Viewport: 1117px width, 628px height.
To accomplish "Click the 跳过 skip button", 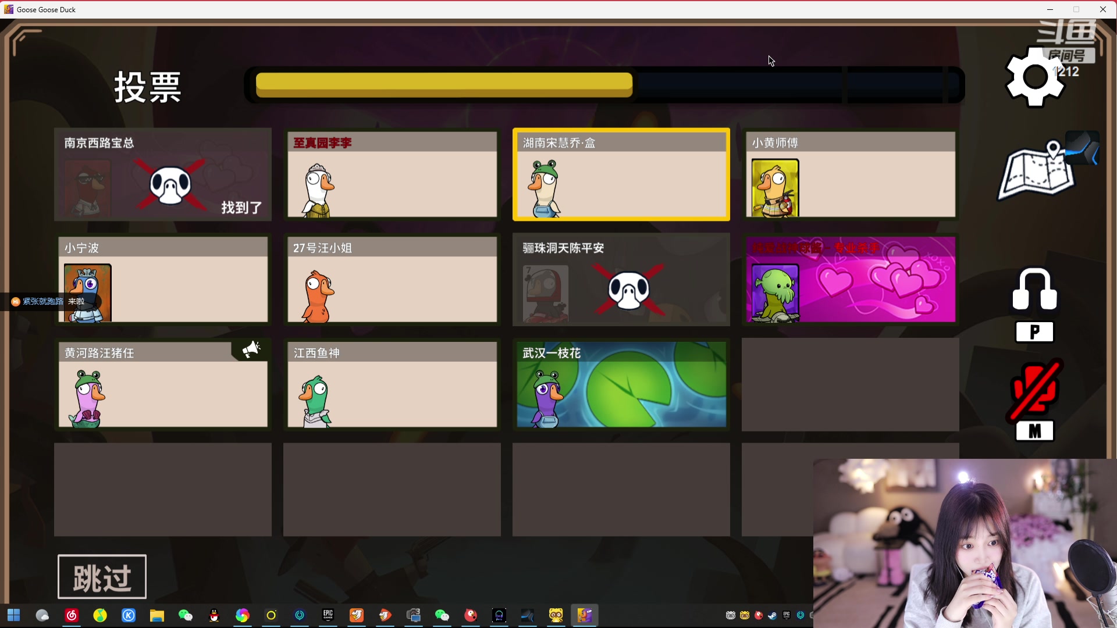I will point(102,577).
